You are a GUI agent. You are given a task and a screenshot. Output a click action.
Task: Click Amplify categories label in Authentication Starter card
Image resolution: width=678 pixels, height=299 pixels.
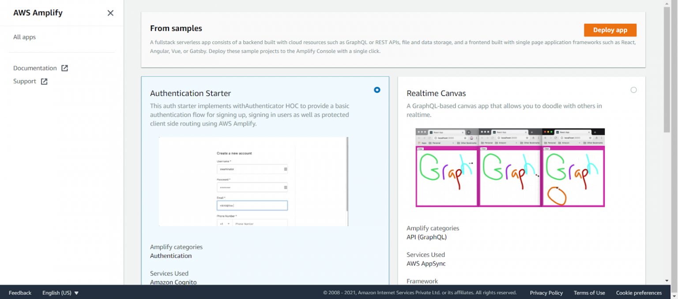[x=176, y=247]
